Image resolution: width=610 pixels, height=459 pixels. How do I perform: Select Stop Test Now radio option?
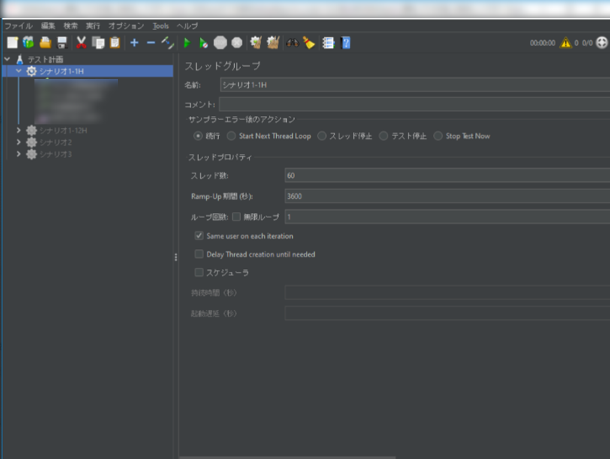[438, 136]
